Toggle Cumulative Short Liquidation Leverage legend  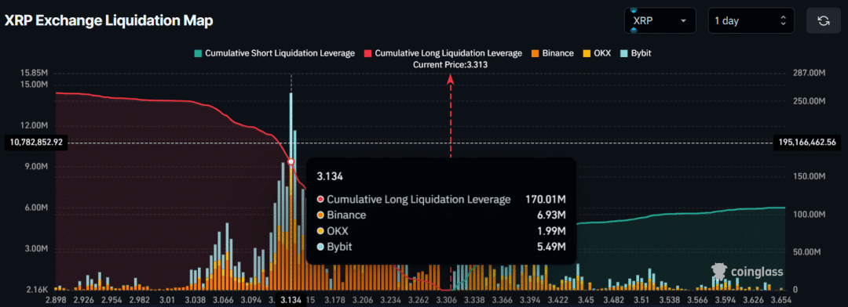coord(274,53)
